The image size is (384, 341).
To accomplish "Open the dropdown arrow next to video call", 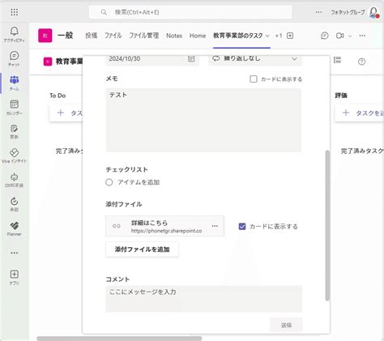I will point(350,36).
